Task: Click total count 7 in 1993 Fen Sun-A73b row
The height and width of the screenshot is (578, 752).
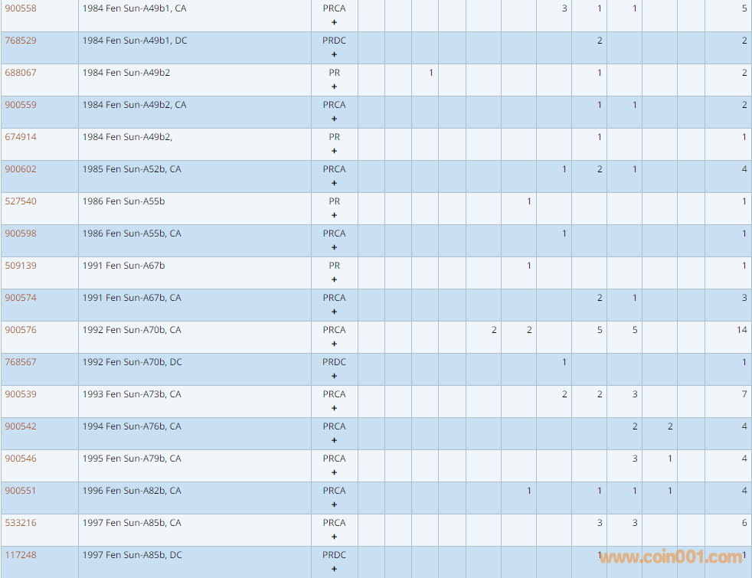Action: (x=744, y=394)
